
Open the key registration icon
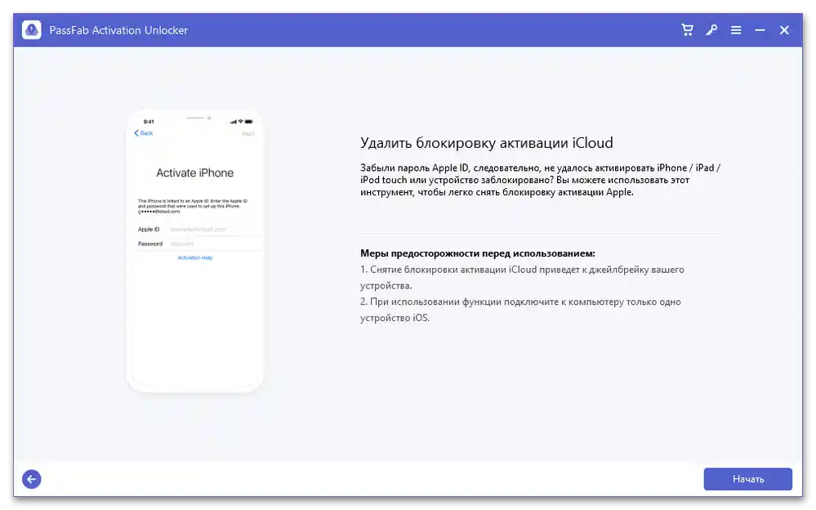711,30
